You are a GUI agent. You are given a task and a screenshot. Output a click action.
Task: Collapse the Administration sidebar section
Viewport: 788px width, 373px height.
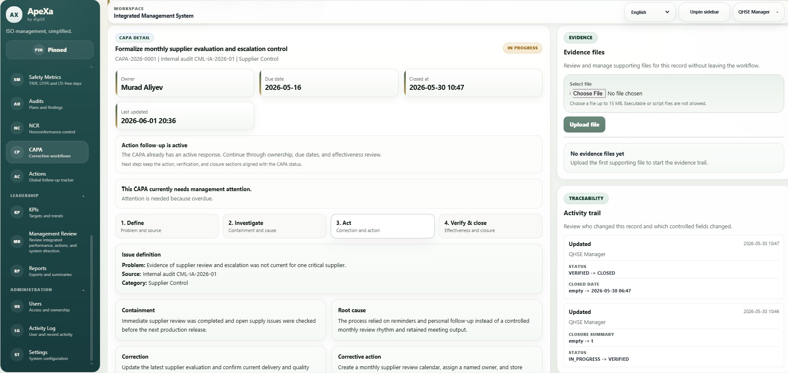click(84, 290)
